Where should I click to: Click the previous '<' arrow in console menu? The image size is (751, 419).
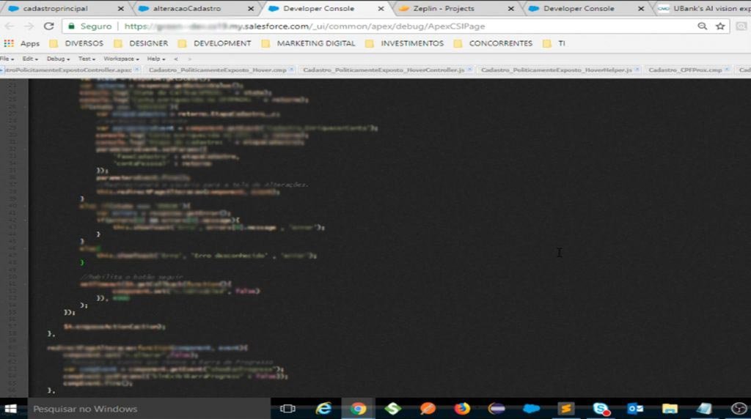click(x=176, y=59)
